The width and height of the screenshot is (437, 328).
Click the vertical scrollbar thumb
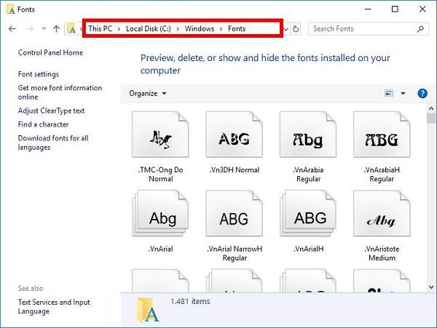tap(431, 119)
